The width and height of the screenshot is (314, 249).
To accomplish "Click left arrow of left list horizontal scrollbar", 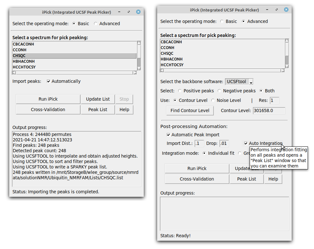I will pyautogui.click(x=14, y=73).
